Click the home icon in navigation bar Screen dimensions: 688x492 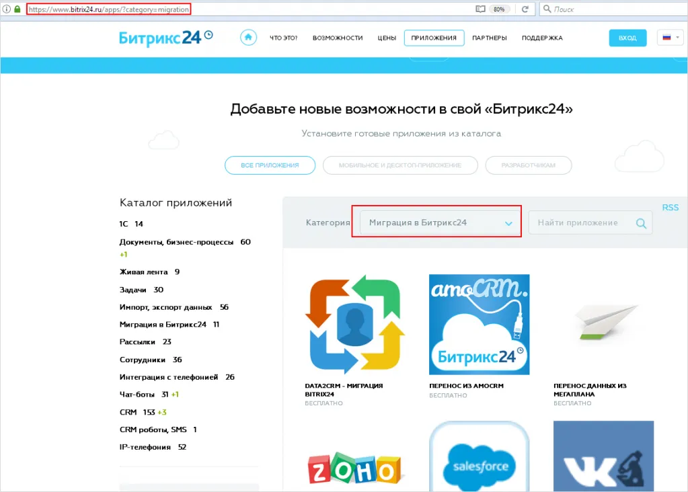pyautogui.click(x=248, y=38)
